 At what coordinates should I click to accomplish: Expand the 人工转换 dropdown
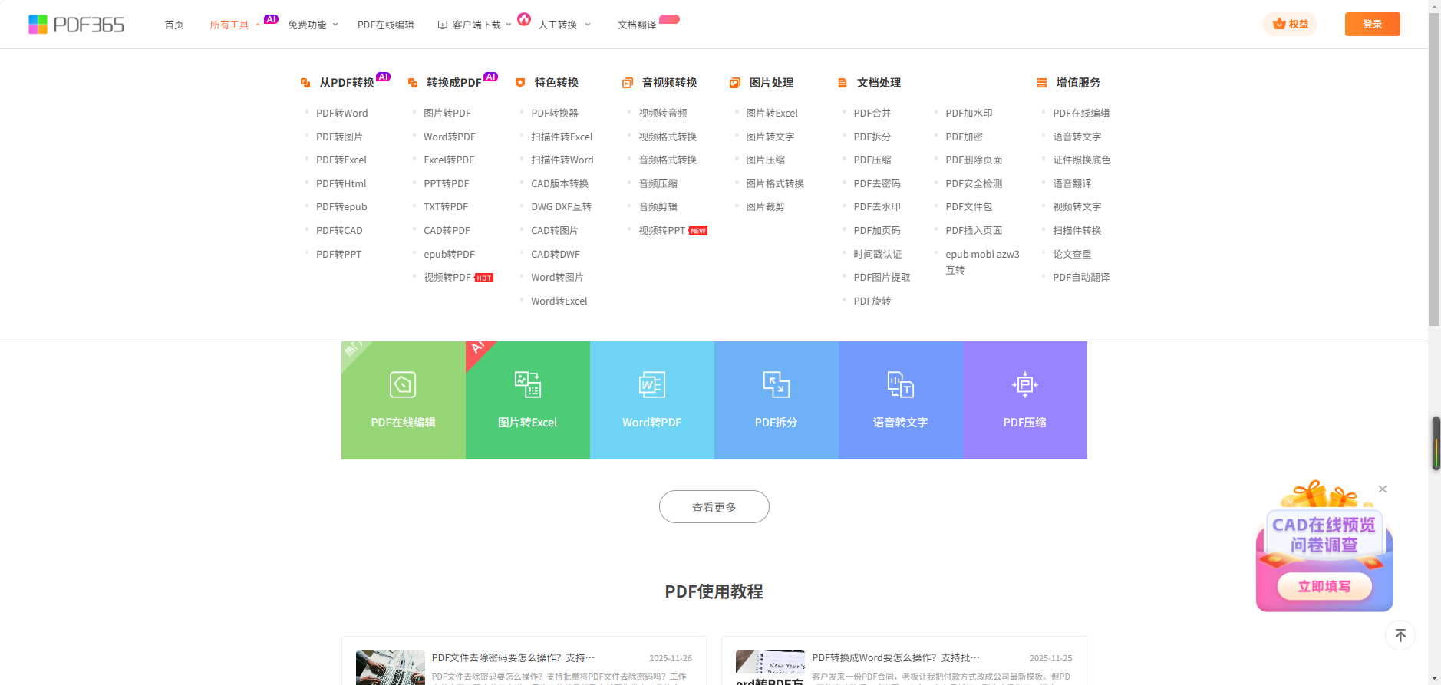tap(564, 25)
